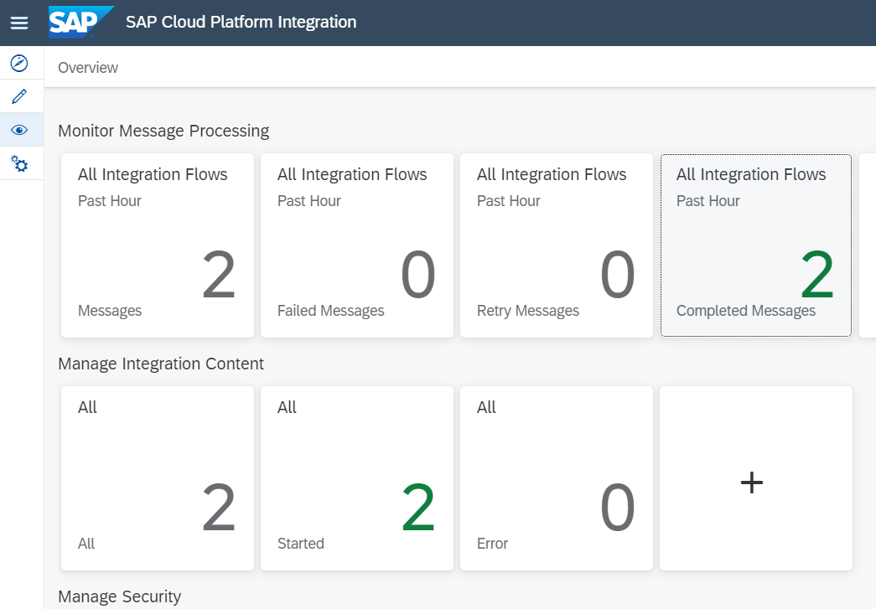Click the SAP Cloud Platform Integration title
Image resolution: width=876 pixels, height=609 pixels.
241,23
